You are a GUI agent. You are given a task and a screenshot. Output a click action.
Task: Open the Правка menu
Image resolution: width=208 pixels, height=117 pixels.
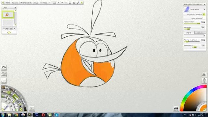pyautogui.click(x=15, y=3)
